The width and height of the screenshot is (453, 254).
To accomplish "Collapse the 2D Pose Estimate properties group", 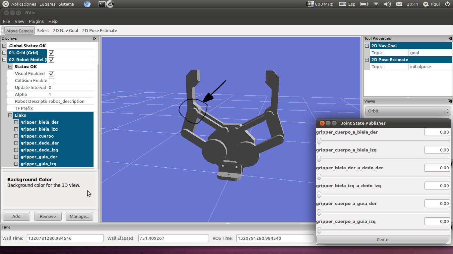I will tap(367, 60).
